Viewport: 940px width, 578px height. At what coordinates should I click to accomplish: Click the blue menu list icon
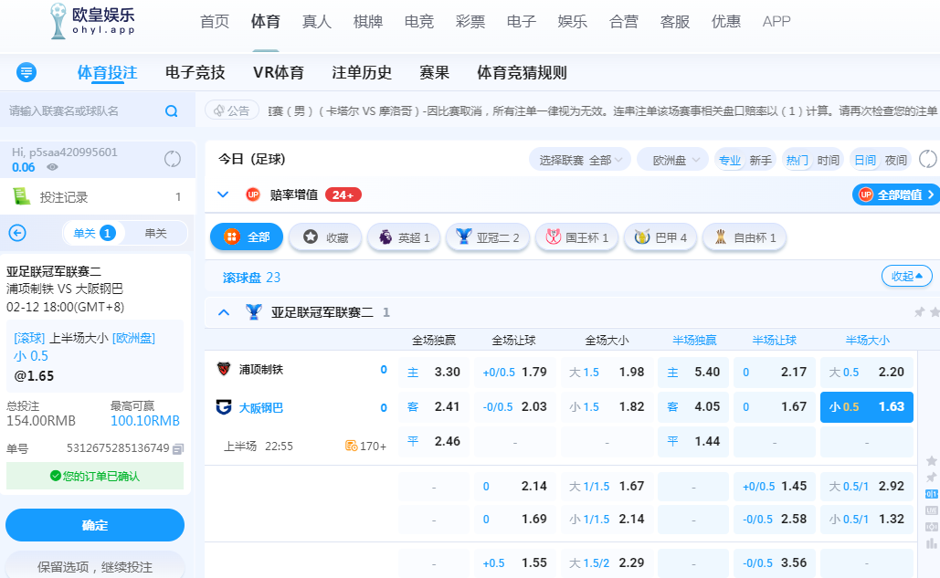26,72
